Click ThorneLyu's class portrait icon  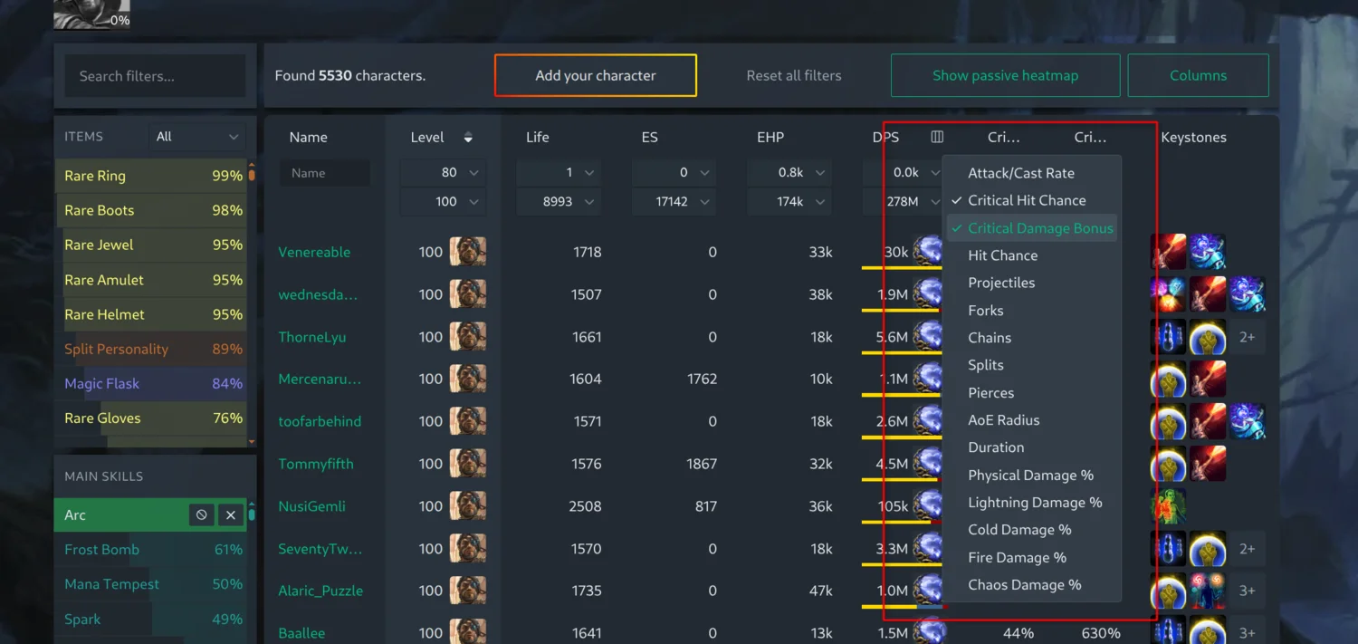tap(468, 337)
